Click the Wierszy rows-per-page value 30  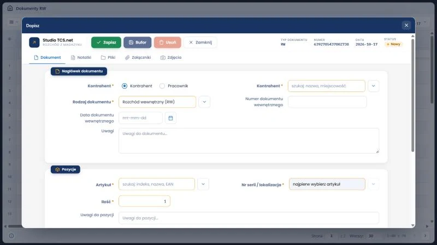tap(371, 236)
